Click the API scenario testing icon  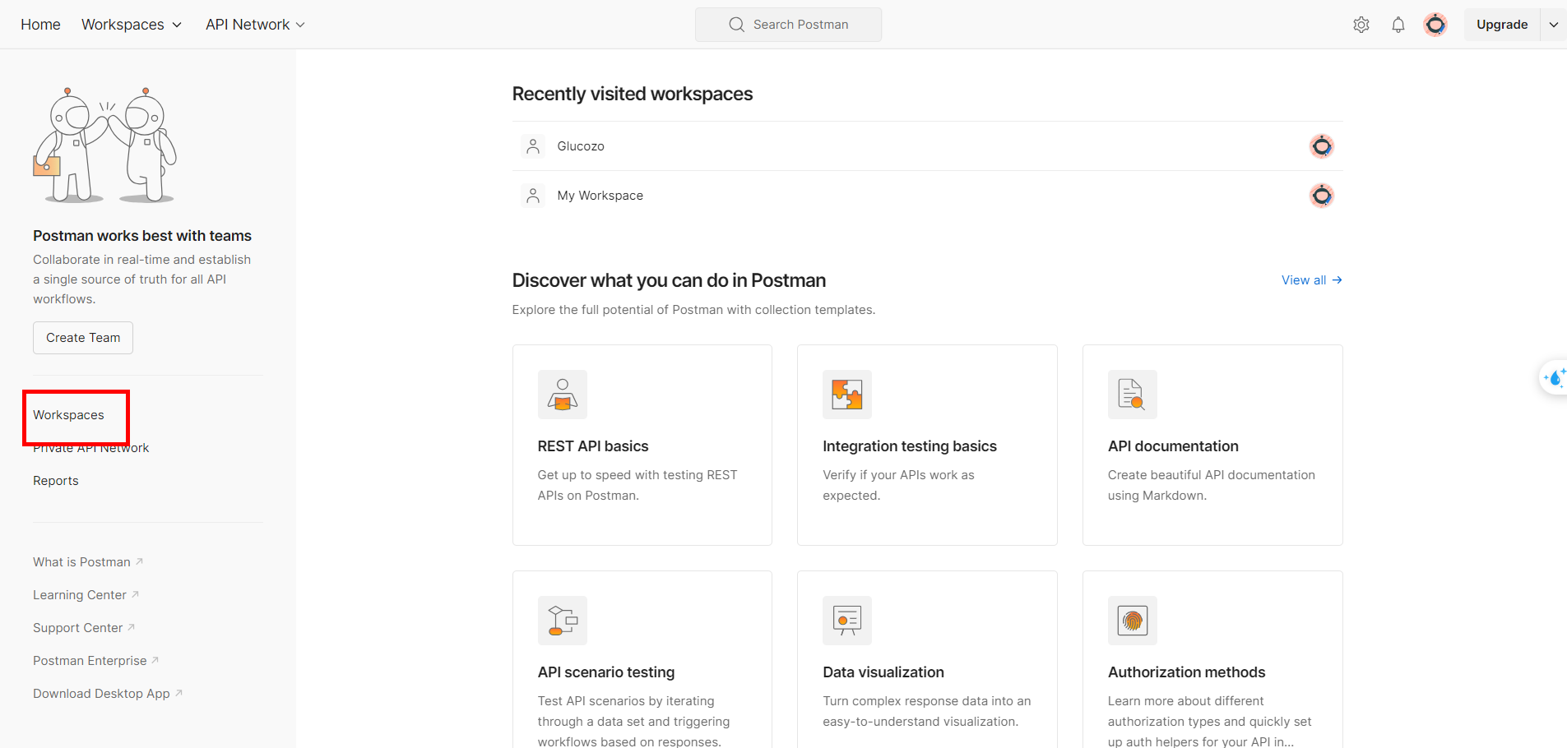pyautogui.click(x=563, y=621)
